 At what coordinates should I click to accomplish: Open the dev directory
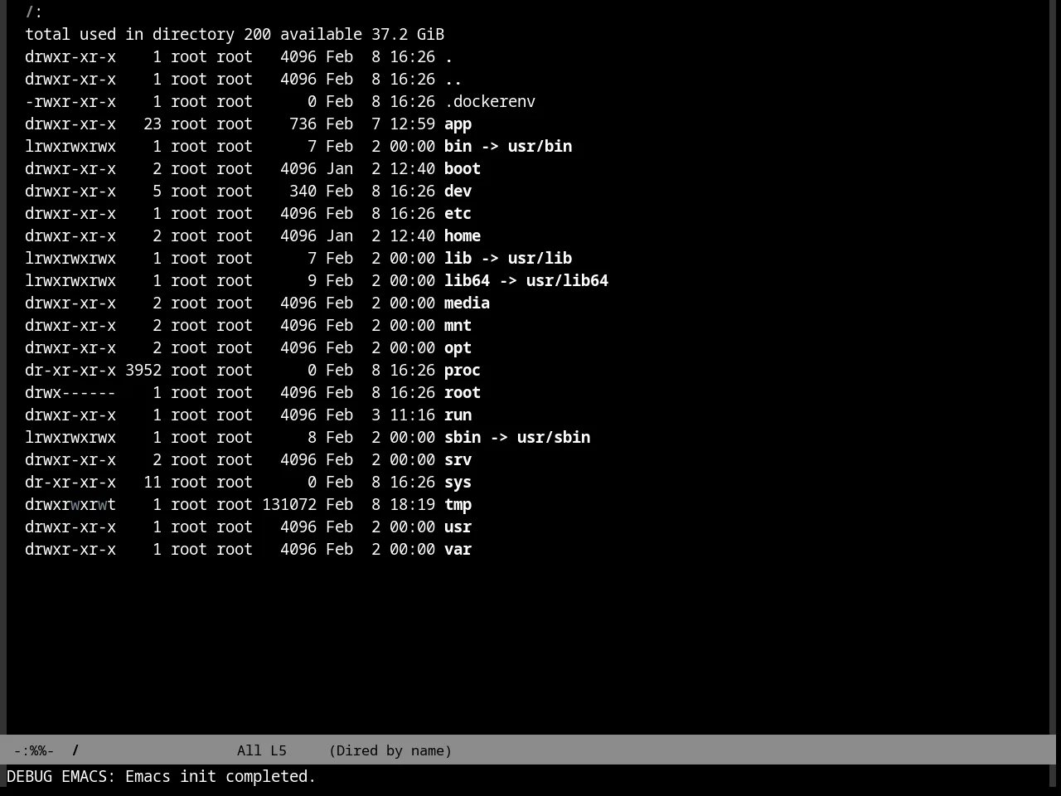pos(458,192)
